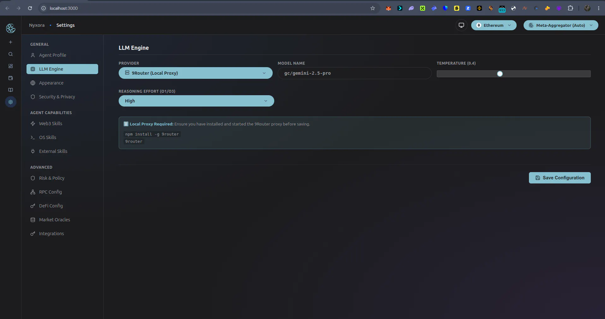Open search via the magnifier icon
The height and width of the screenshot is (319, 605).
10,54
